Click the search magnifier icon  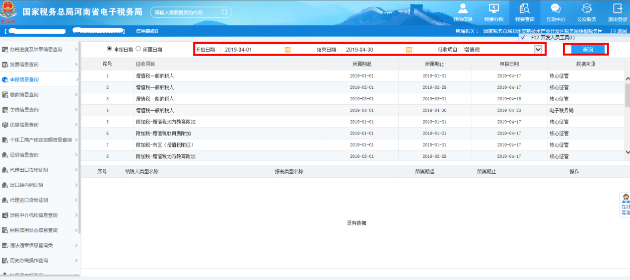(x=224, y=12)
